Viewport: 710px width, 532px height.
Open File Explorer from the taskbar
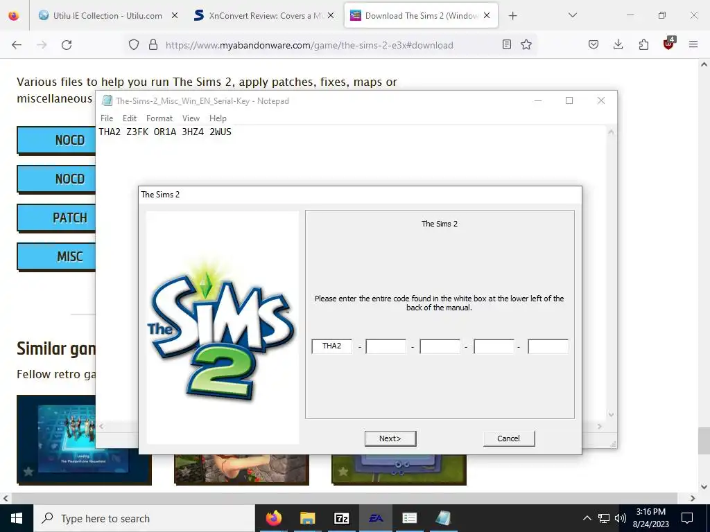307,518
